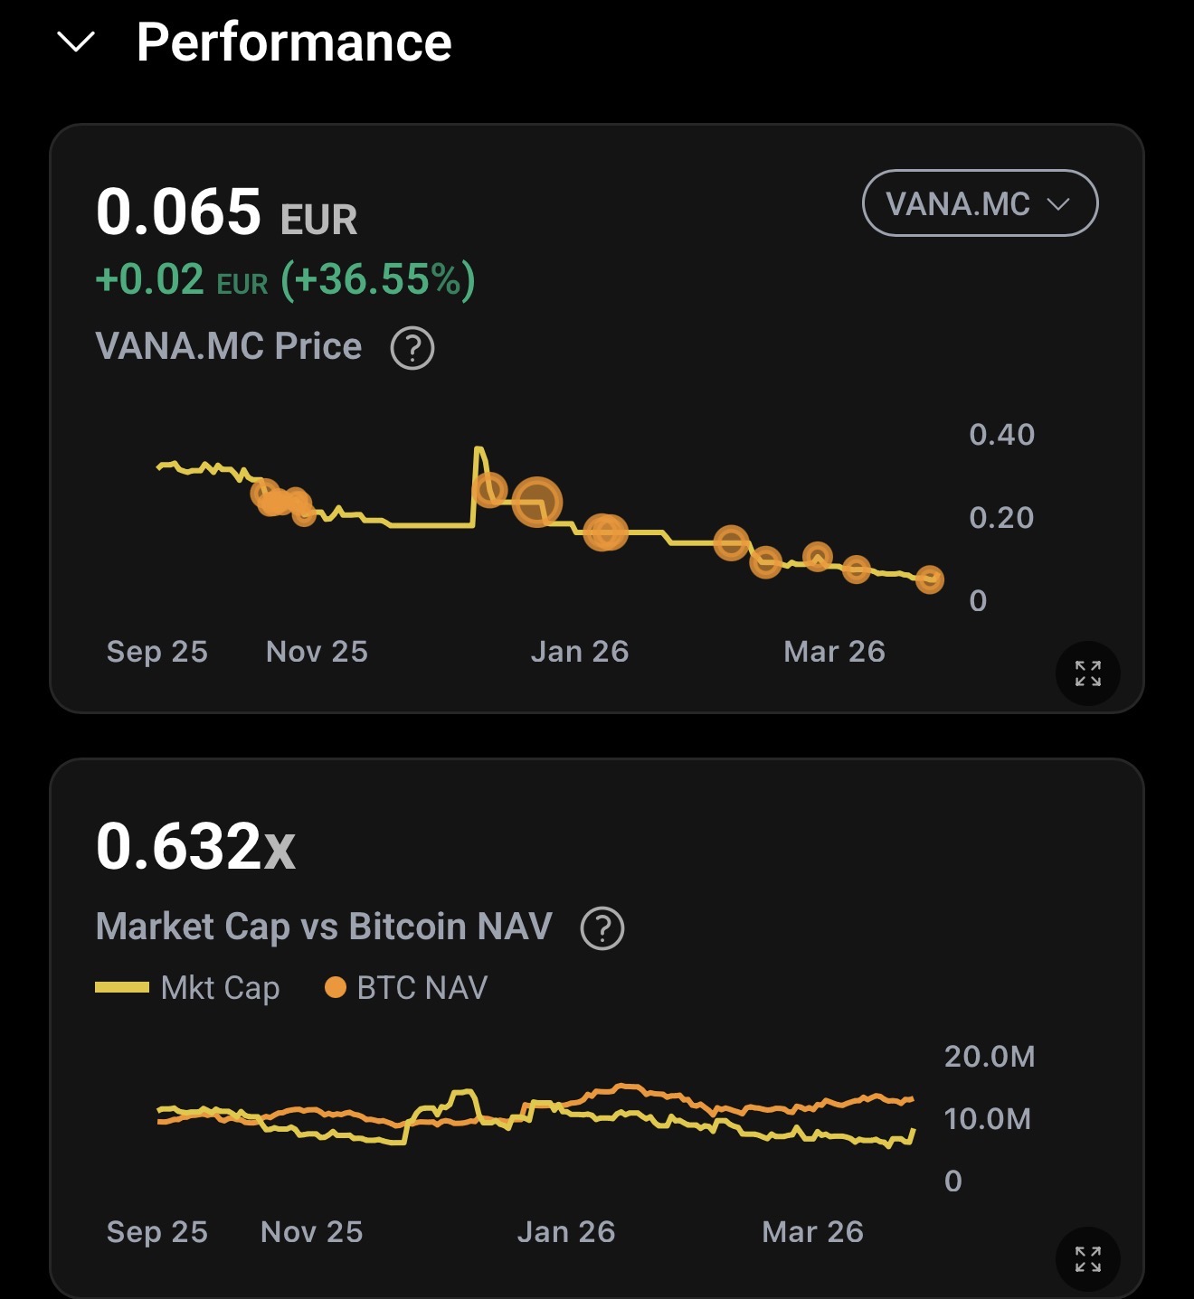Select Mar 26 label on market cap axis
This screenshot has height=1299, width=1194.
[812, 1232]
